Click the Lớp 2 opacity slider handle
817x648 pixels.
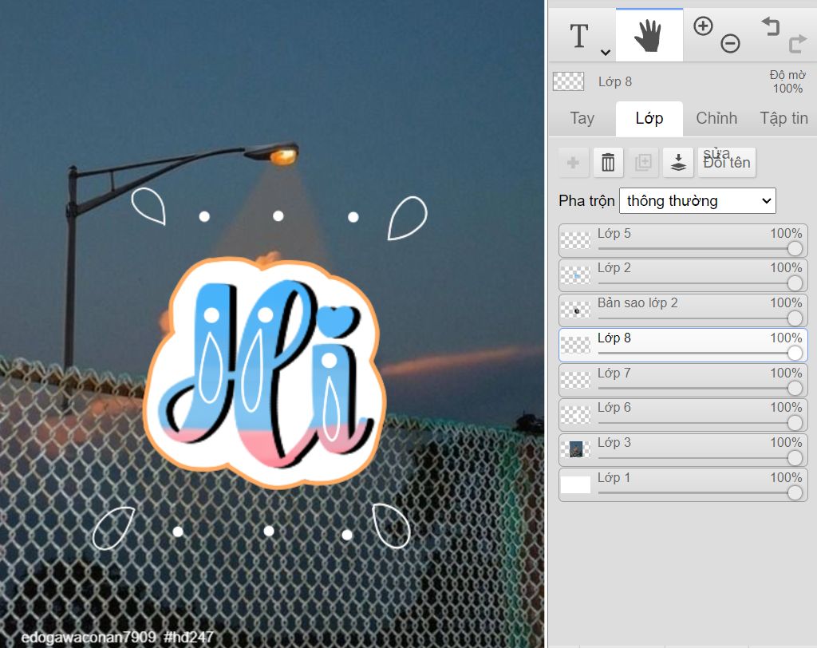(x=795, y=283)
